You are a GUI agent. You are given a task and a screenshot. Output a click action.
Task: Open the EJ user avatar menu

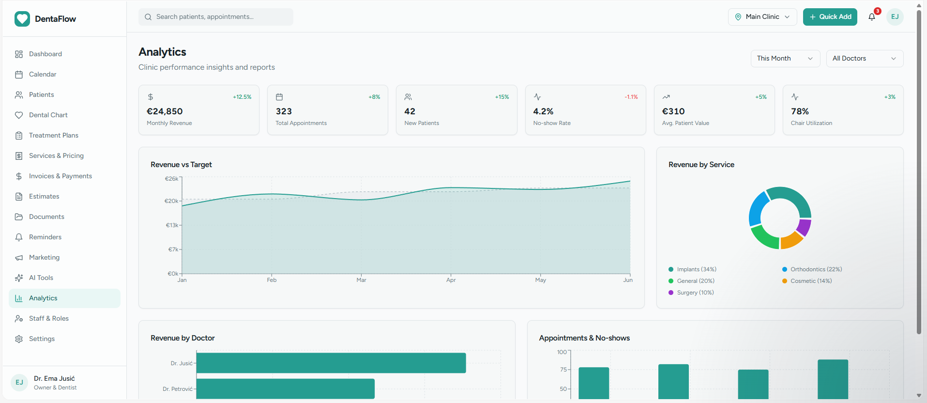click(x=895, y=17)
